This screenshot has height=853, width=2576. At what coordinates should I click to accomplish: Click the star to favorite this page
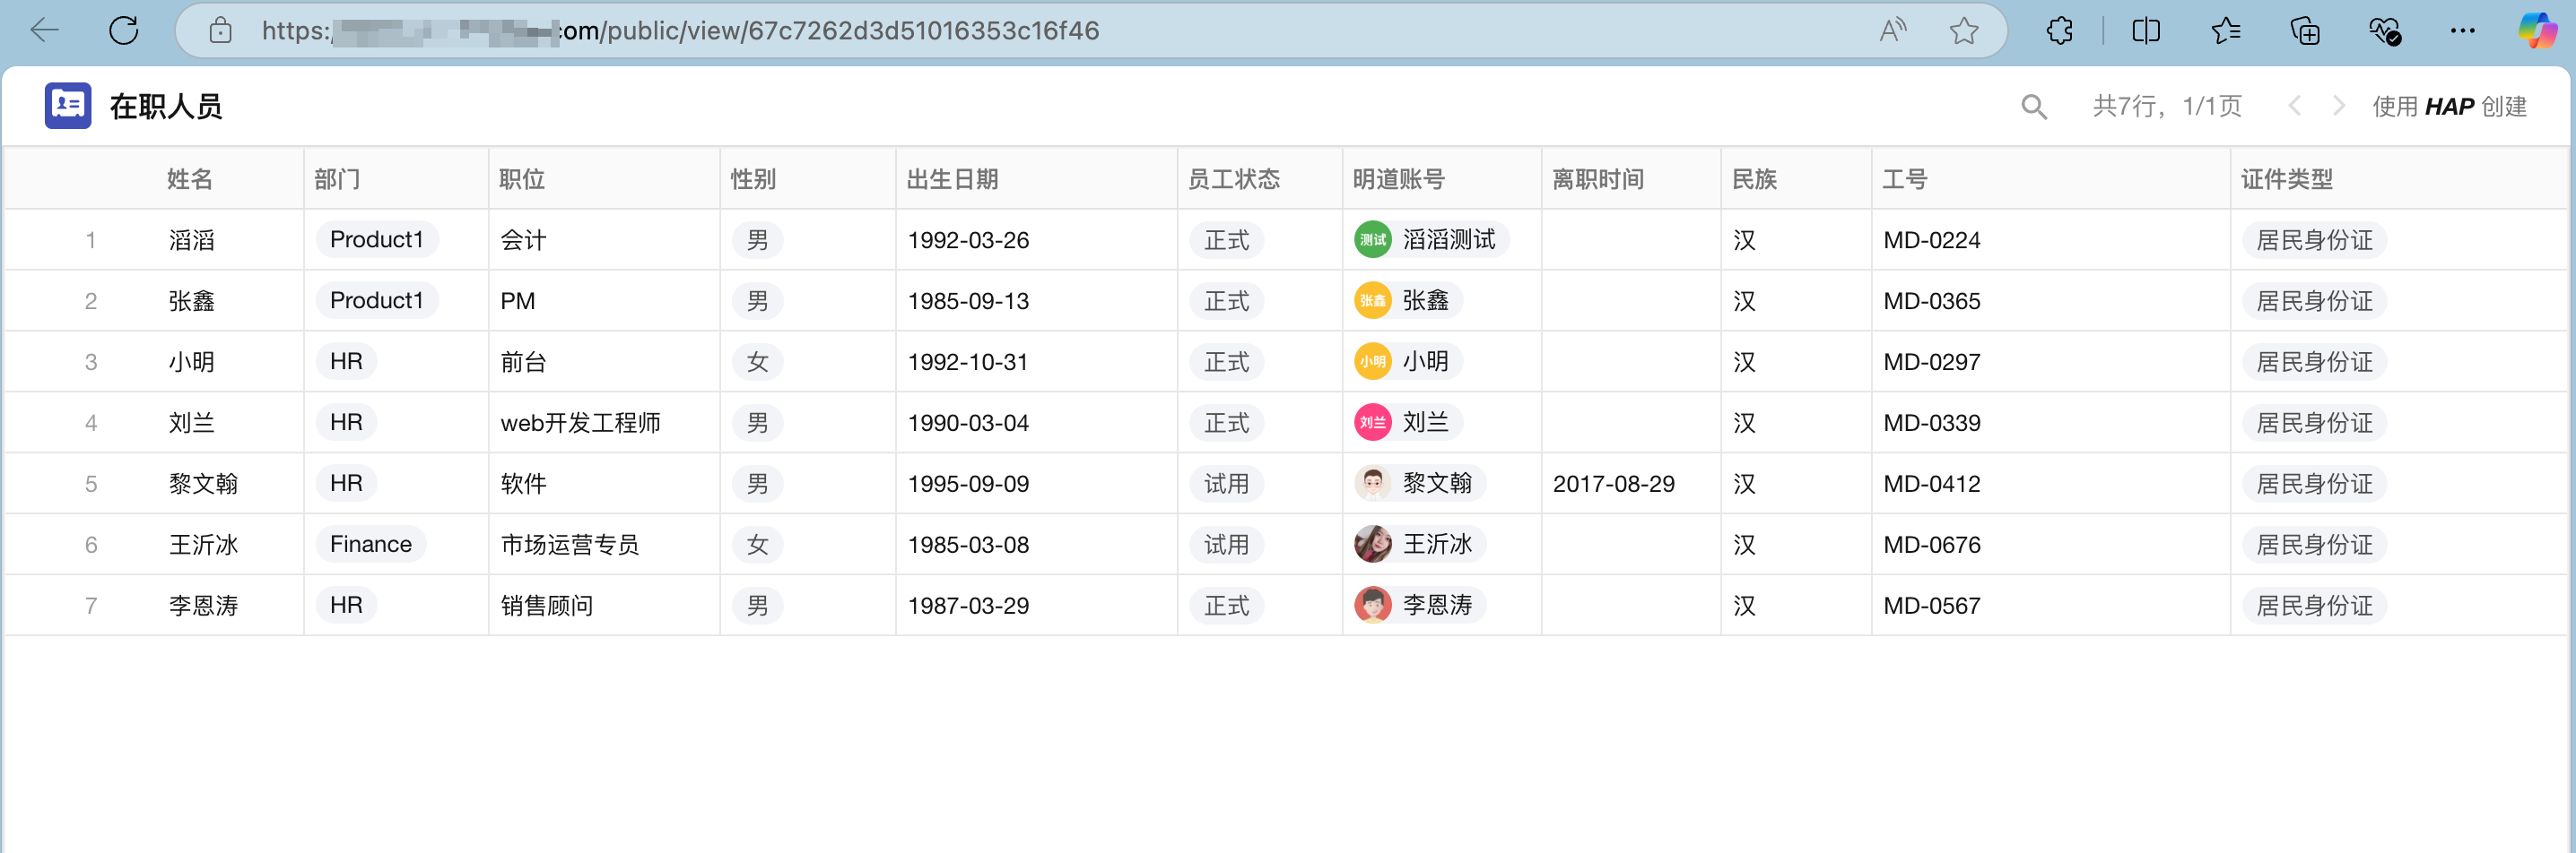1963,31
